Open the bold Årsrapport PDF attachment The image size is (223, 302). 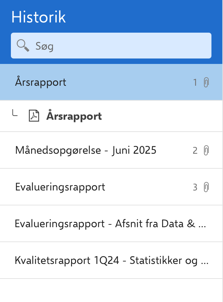(x=74, y=116)
